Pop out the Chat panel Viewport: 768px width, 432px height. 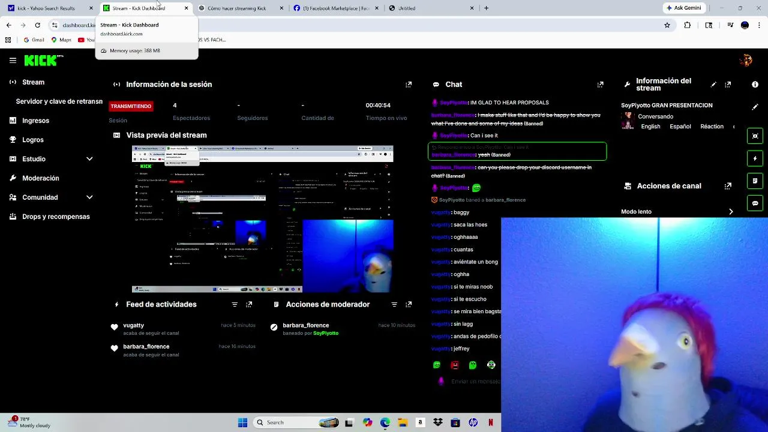point(600,85)
